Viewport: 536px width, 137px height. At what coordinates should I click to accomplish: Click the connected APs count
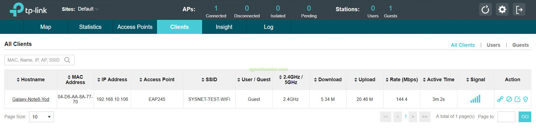216,8
